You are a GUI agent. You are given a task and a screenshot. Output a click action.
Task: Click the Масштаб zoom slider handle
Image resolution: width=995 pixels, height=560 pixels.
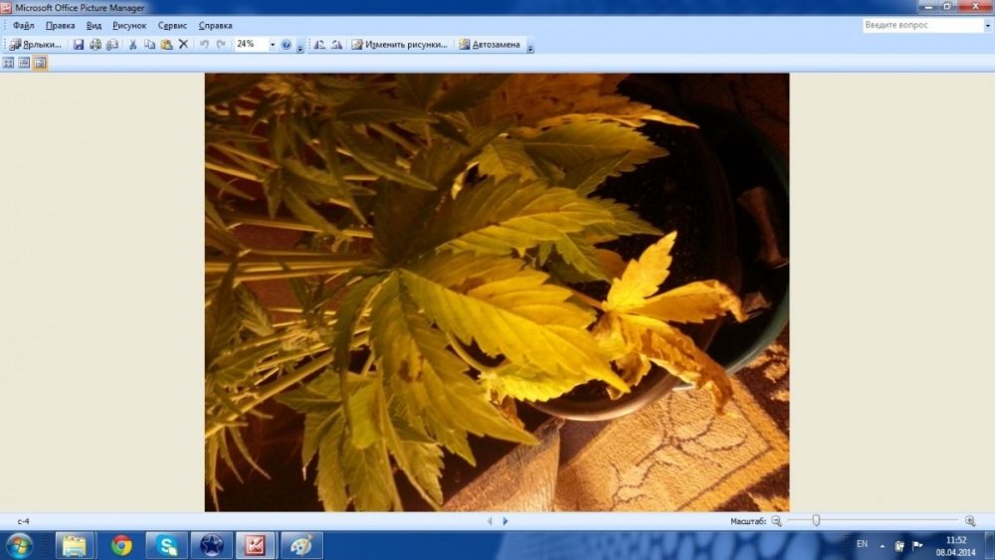point(816,520)
